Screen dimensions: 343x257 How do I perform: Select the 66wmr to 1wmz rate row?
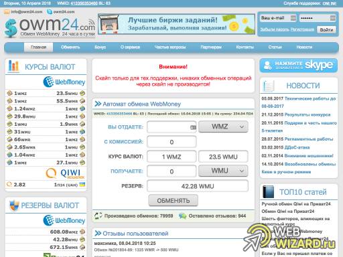click(x=46, y=139)
